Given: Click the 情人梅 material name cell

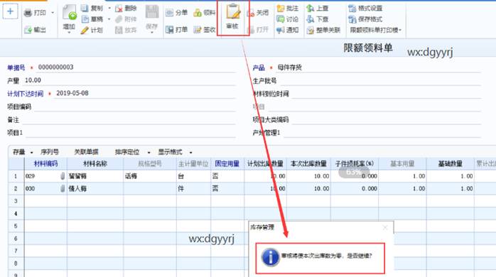Looking at the screenshot, I should (95, 189).
